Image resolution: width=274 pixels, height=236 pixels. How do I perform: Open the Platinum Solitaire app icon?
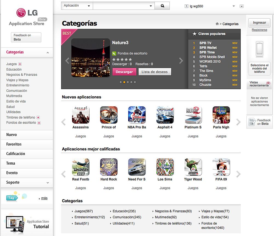[x=193, y=115]
